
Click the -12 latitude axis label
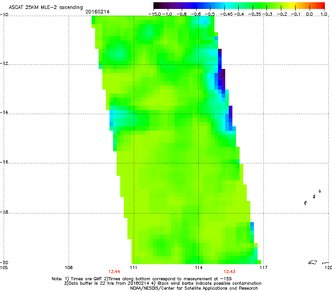click(x=4, y=64)
